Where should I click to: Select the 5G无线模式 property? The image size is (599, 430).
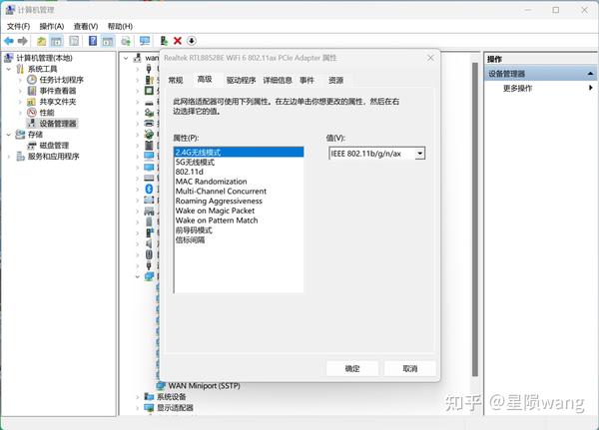pyautogui.click(x=239, y=162)
